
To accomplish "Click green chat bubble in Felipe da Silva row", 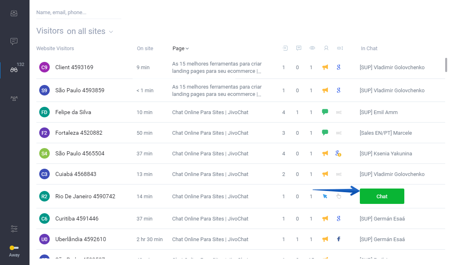I will pyautogui.click(x=325, y=112).
